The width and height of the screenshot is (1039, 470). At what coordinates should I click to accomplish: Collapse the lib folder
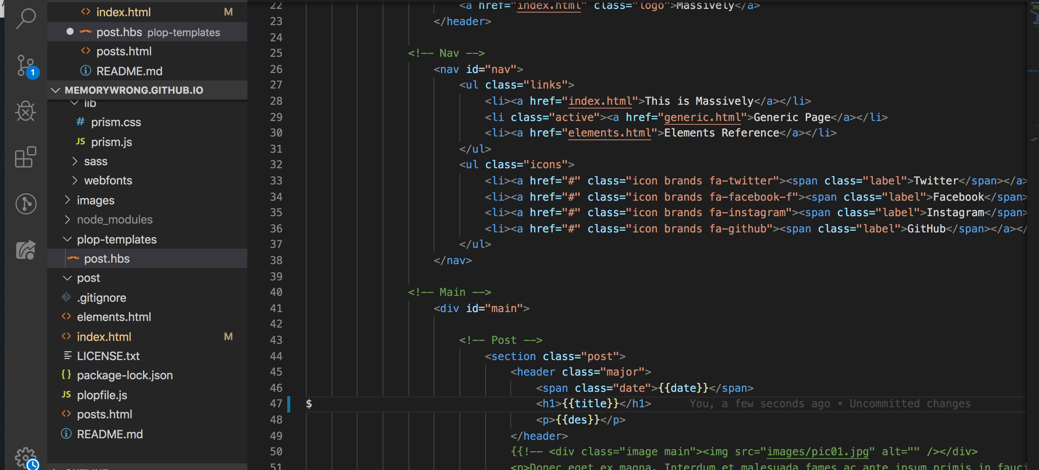pyautogui.click(x=147, y=104)
